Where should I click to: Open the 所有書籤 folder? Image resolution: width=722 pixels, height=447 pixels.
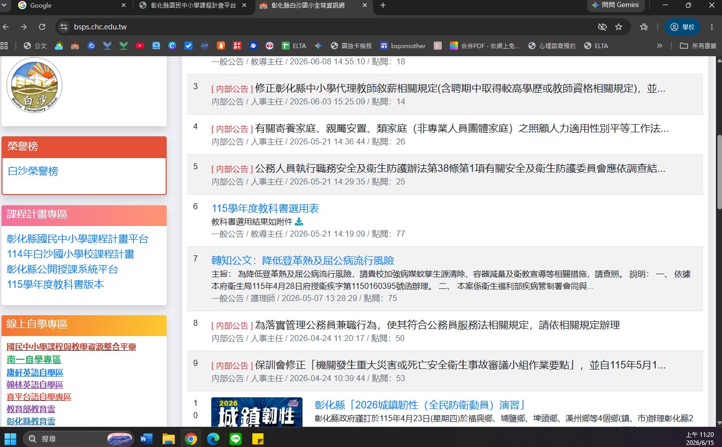698,46
